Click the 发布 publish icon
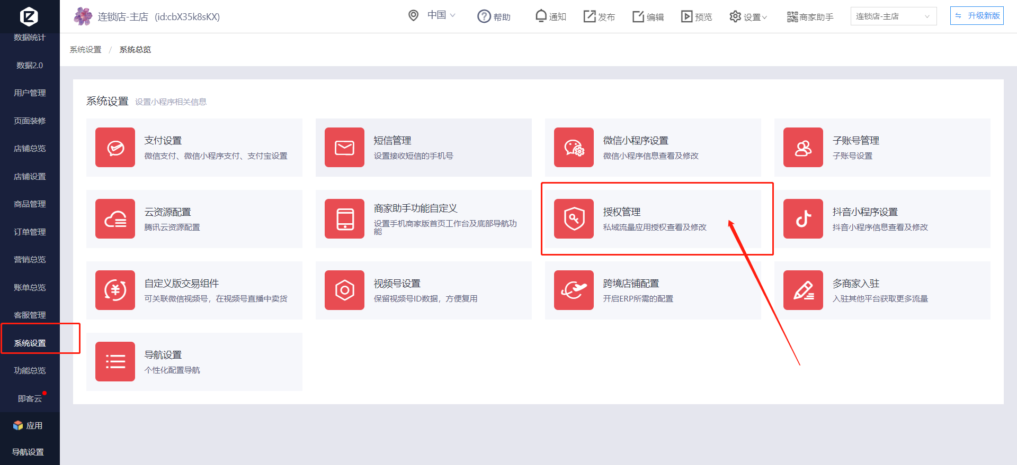The image size is (1017, 465). click(x=590, y=16)
